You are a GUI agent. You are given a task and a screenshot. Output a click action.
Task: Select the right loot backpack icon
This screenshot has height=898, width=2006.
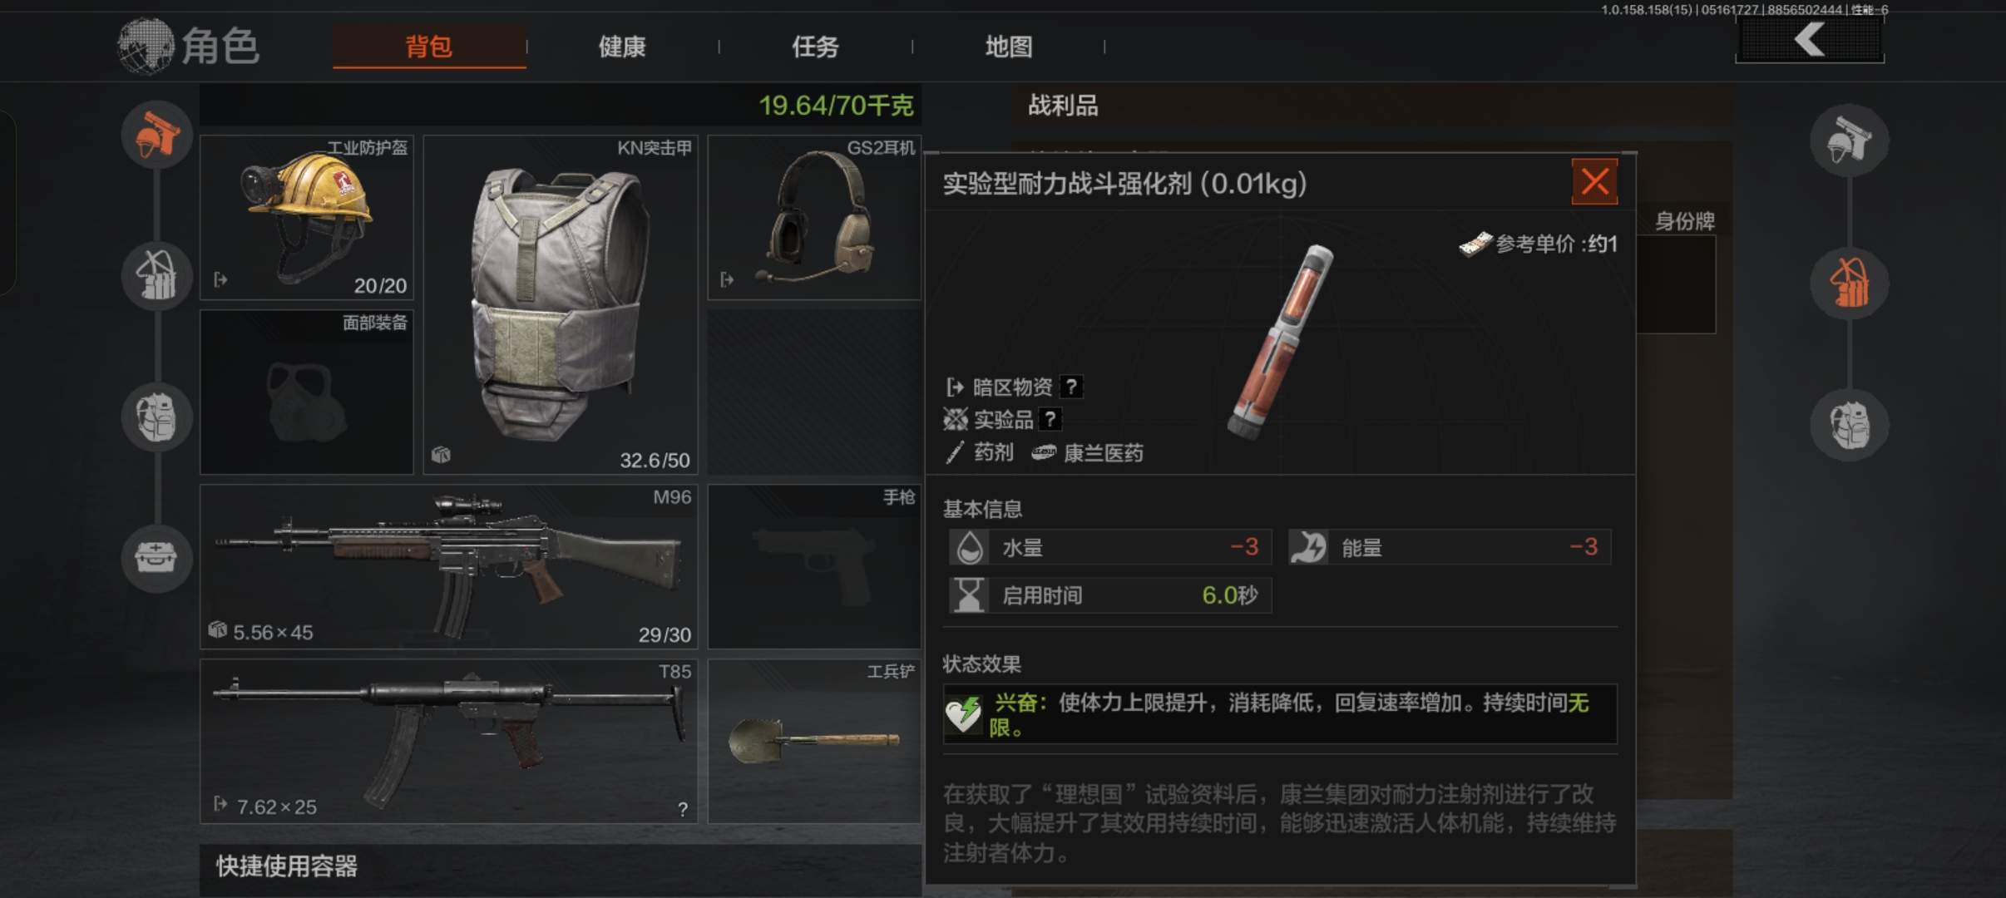(1850, 425)
